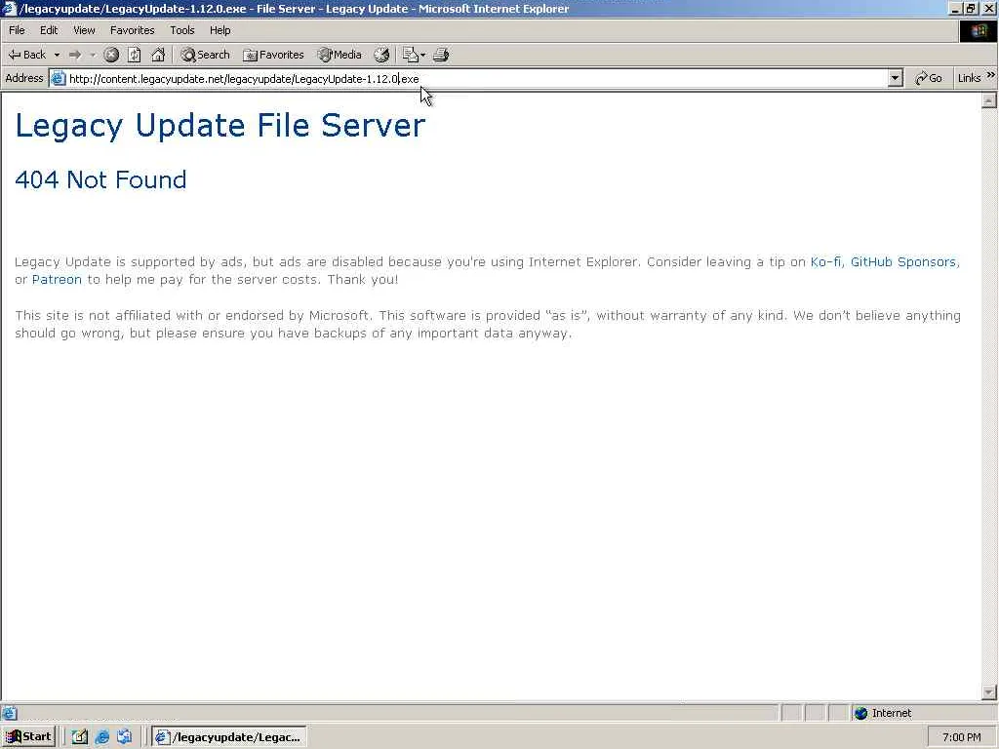Viewport: 999px width, 749px height.
Task: Click the Internet zone status indicator
Action: point(884,713)
